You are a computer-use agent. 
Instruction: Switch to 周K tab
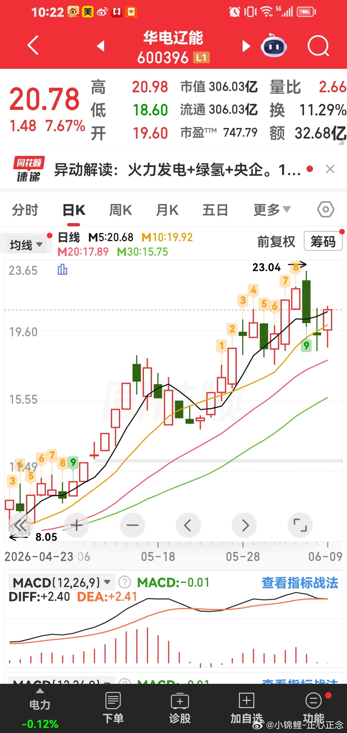coord(120,210)
